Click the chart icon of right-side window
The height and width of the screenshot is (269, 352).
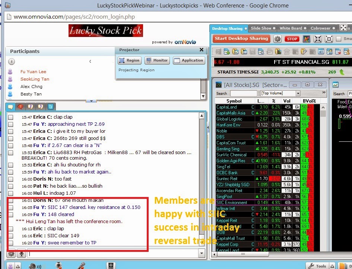[x=336, y=85]
